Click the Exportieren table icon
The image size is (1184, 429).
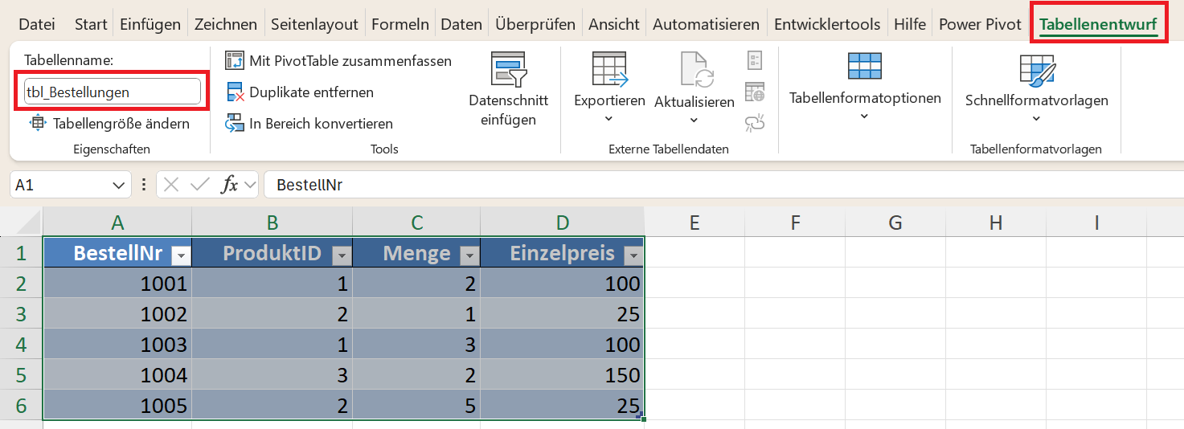coord(609,69)
